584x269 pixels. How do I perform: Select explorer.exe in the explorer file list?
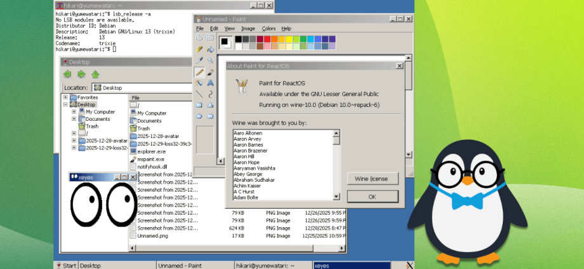coord(147,152)
